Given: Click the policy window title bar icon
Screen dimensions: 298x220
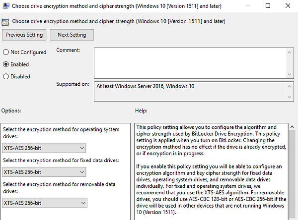Looking at the screenshot, I should click(x=5, y=6).
